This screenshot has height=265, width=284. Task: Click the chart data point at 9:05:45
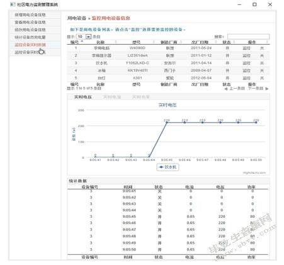(167, 122)
